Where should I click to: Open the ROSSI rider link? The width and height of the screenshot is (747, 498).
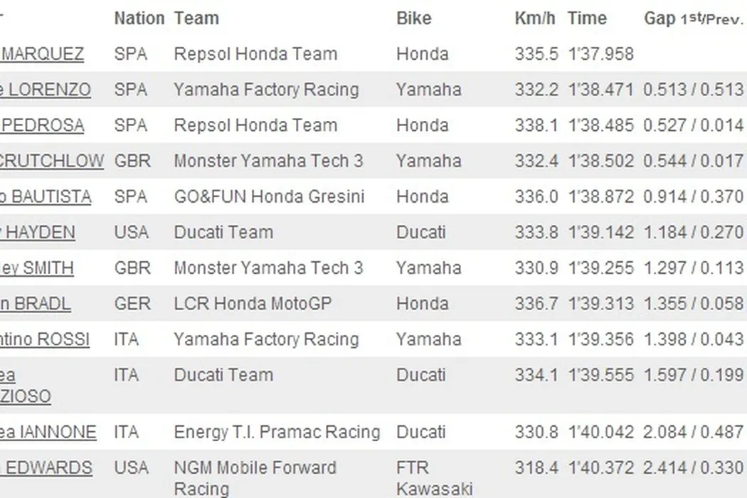pos(45,339)
